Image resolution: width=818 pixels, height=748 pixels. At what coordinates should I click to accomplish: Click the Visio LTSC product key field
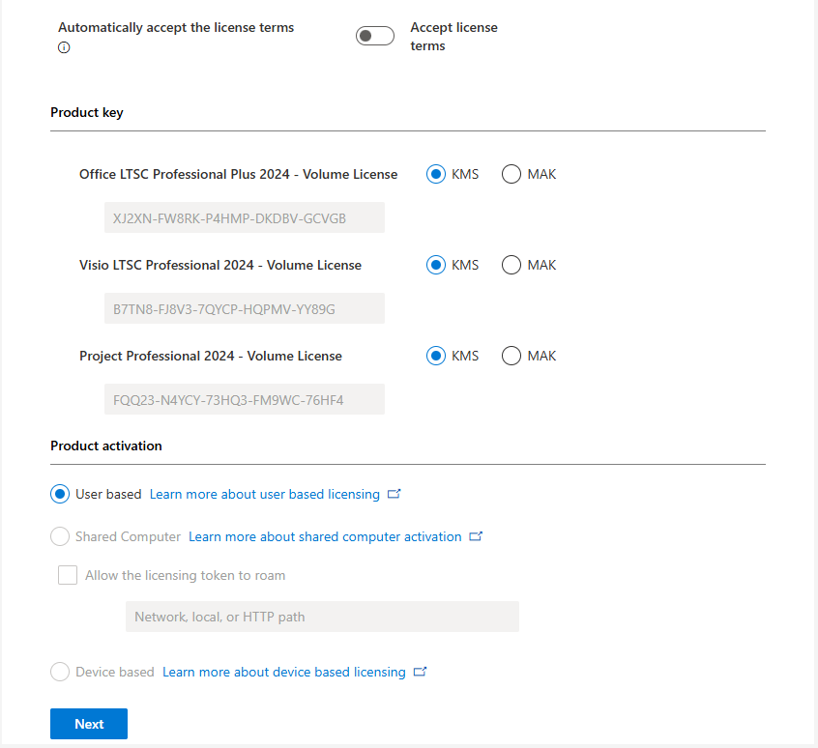pos(245,308)
